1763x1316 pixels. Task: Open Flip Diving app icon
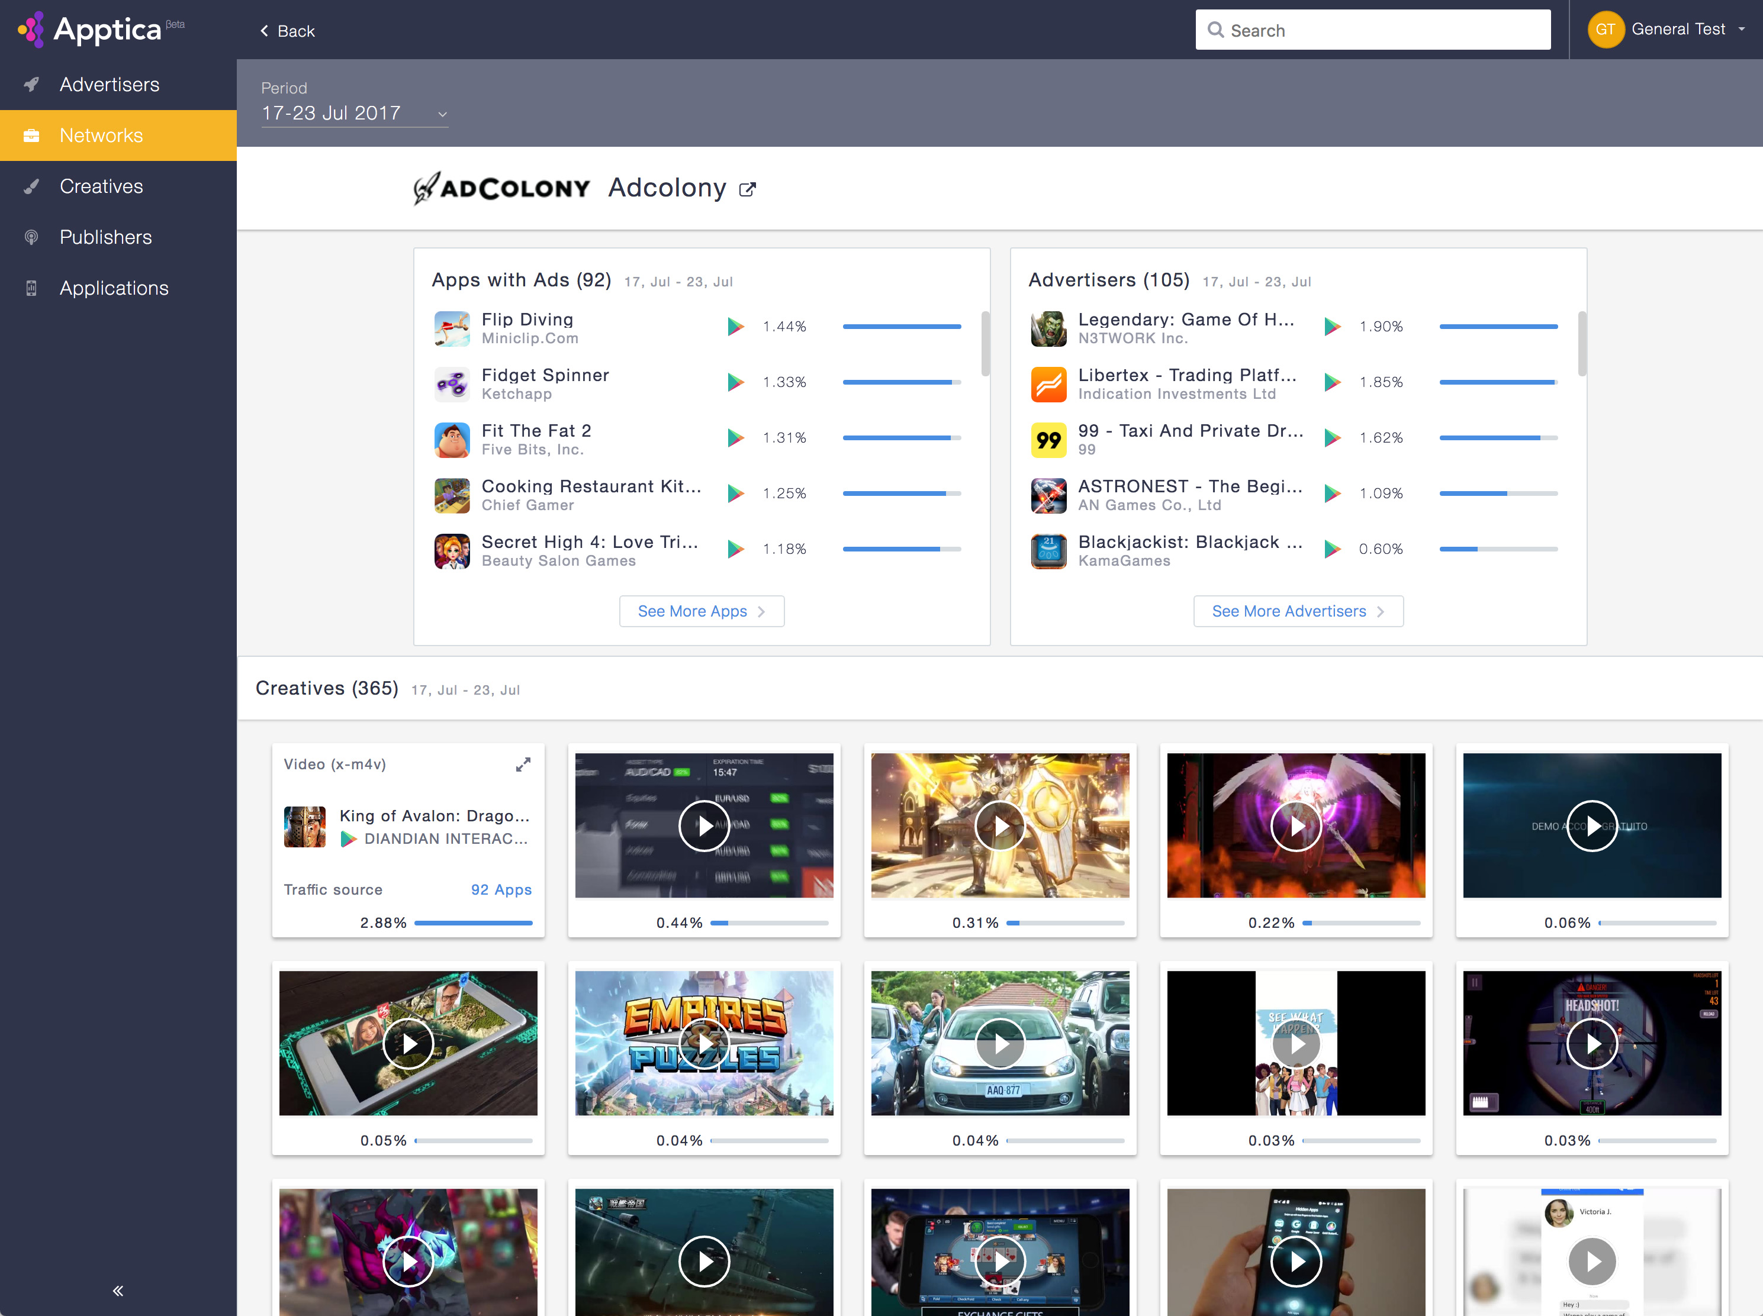click(x=452, y=328)
